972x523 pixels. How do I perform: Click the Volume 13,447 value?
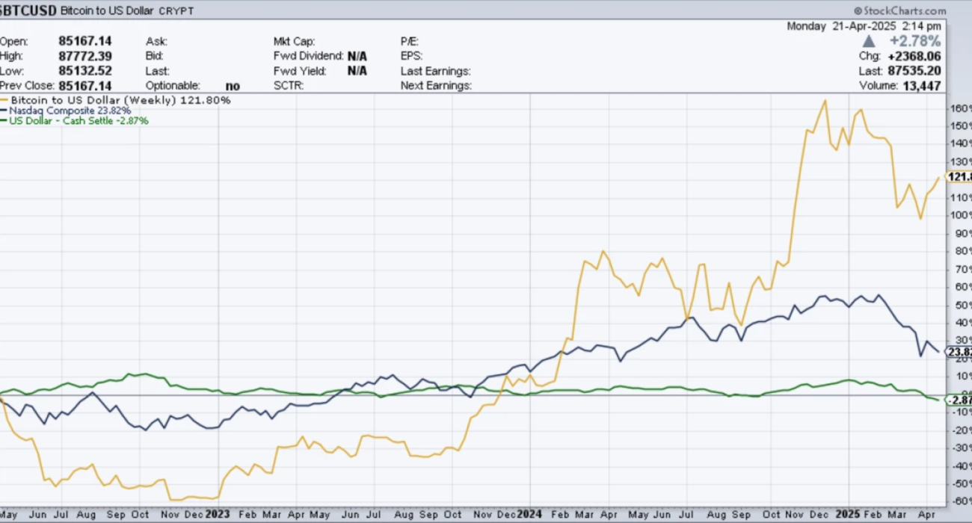pos(920,86)
